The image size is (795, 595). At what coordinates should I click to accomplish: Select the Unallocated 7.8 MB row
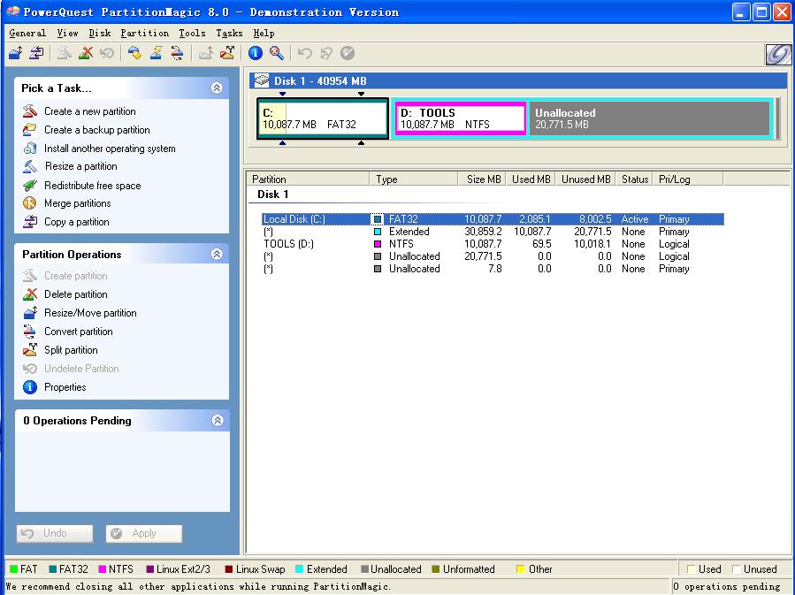coord(493,269)
